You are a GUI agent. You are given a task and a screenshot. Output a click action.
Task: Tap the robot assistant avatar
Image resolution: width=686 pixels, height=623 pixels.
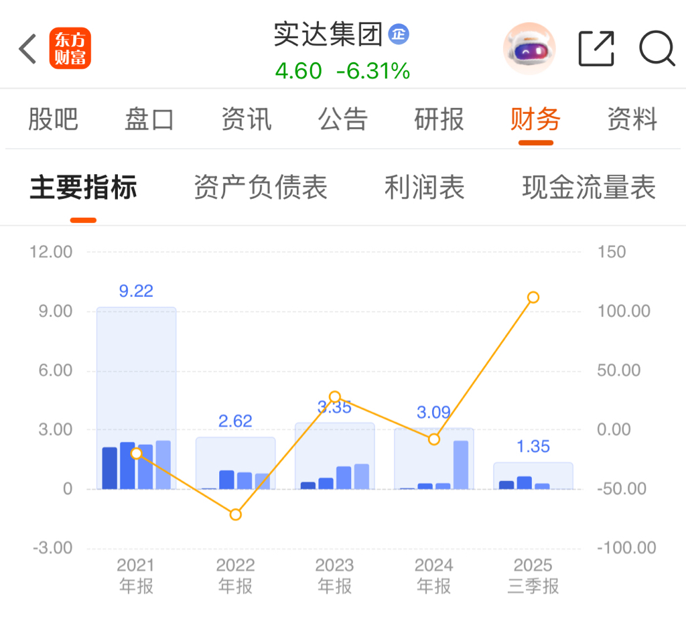click(x=529, y=48)
